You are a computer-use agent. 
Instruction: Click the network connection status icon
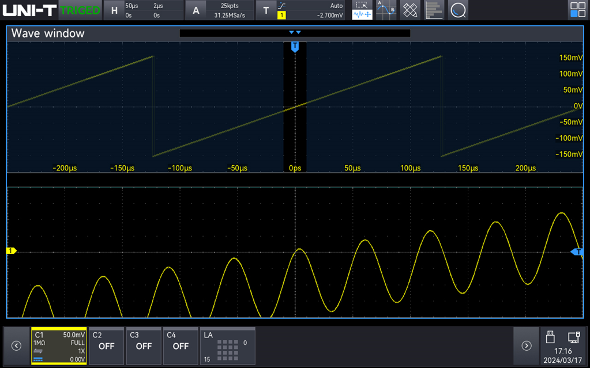573,336
